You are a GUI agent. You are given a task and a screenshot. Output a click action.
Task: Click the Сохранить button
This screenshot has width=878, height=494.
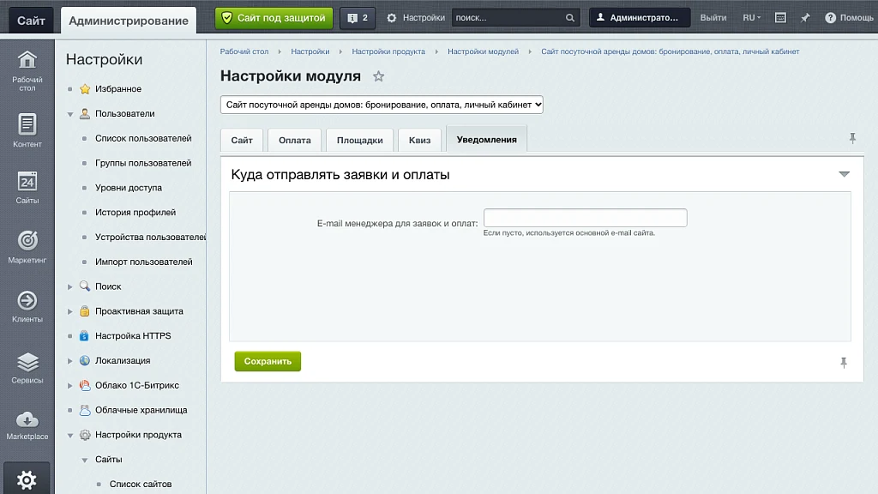pyautogui.click(x=268, y=361)
